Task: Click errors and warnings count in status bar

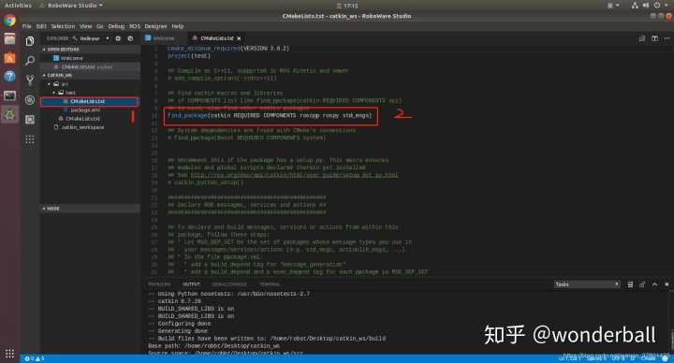Action: coord(35,358)
